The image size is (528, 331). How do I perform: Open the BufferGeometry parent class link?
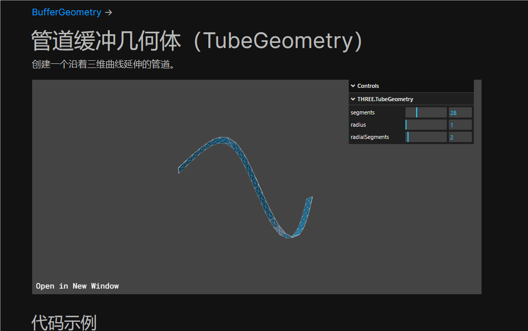(x=66, y=12)
